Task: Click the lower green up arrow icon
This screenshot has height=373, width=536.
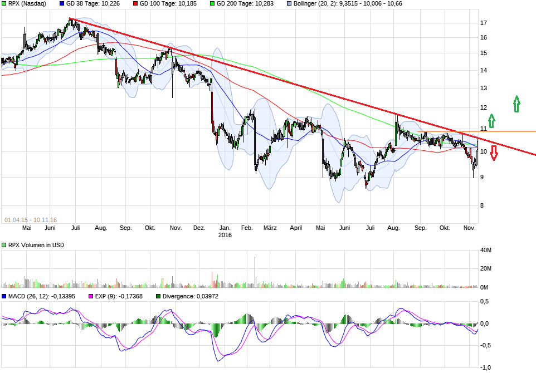Action: pyautogui.click(x=491, y=120)
